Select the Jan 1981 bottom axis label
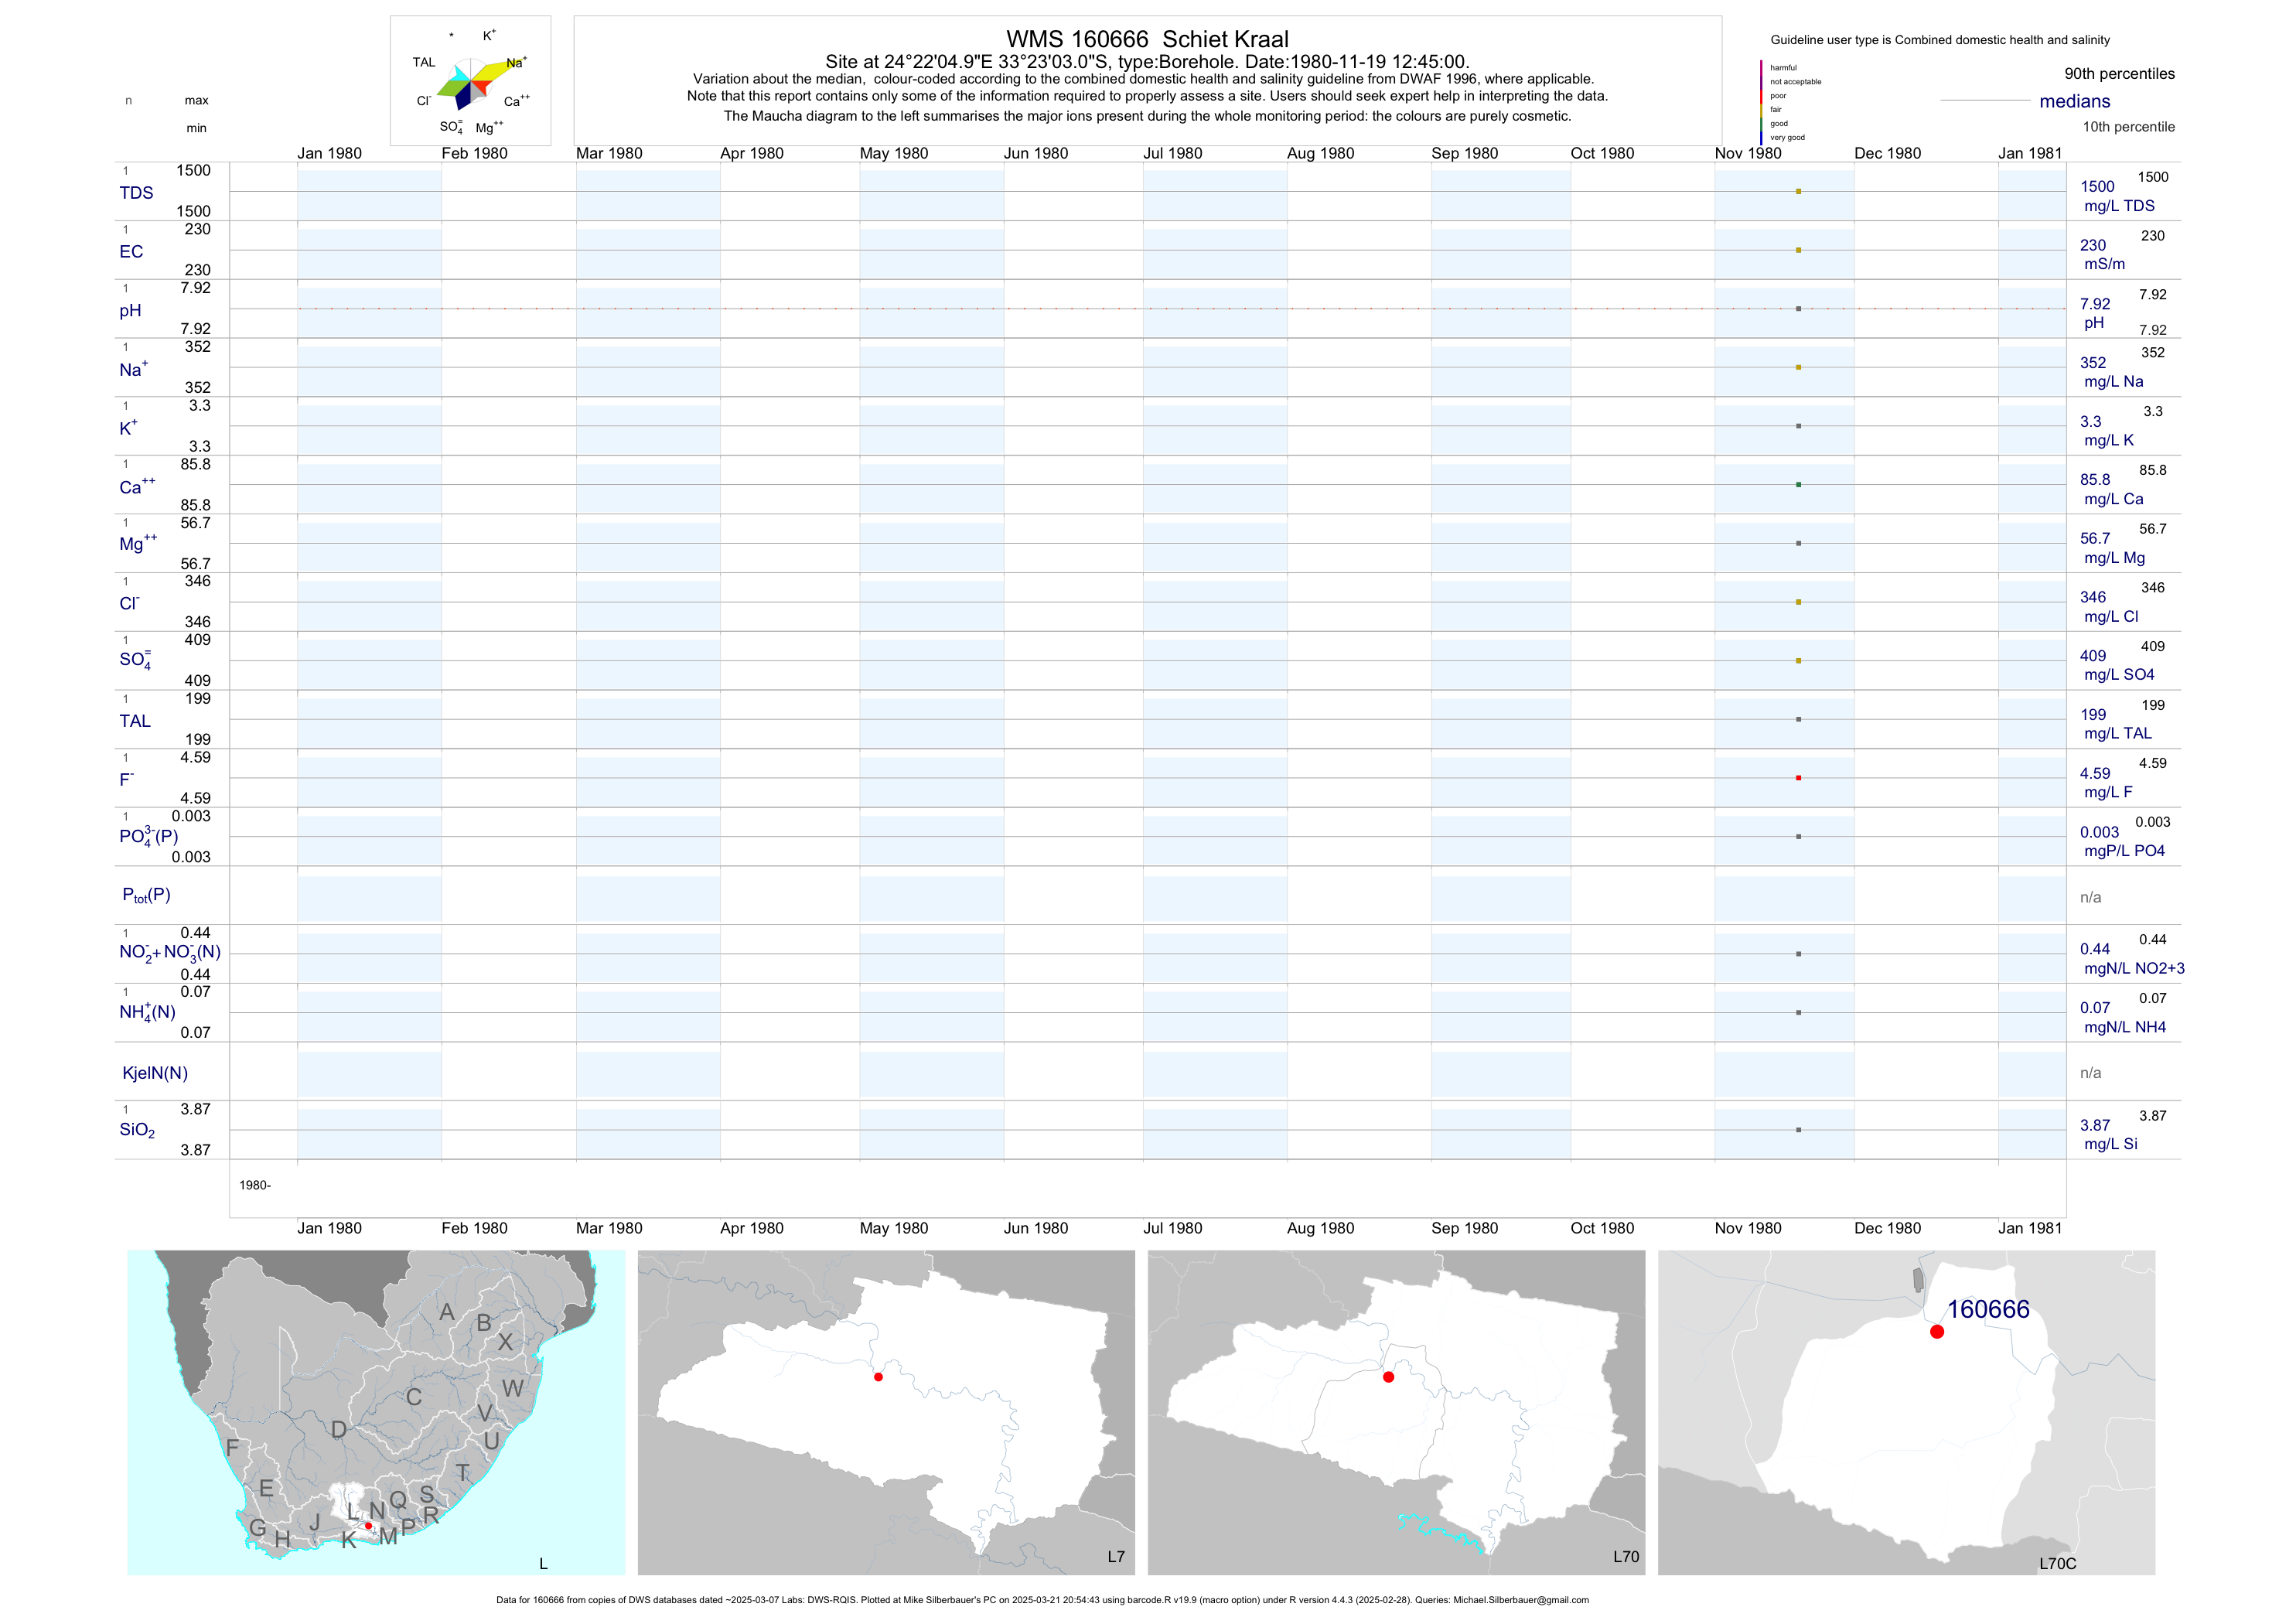Screen dimensions: 2296x1624 2029,1228
